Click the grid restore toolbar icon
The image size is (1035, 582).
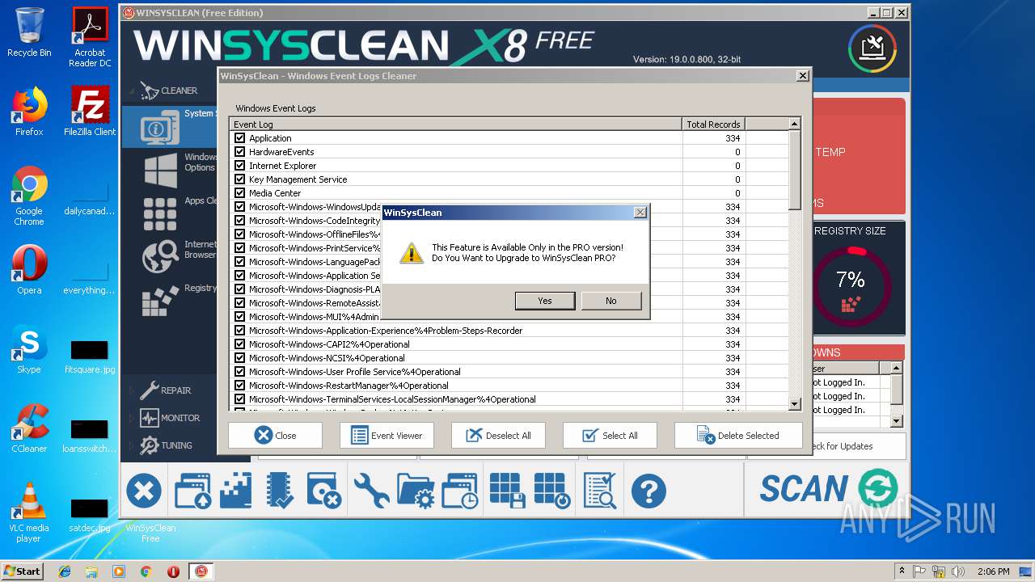click(x=552, y=491)
